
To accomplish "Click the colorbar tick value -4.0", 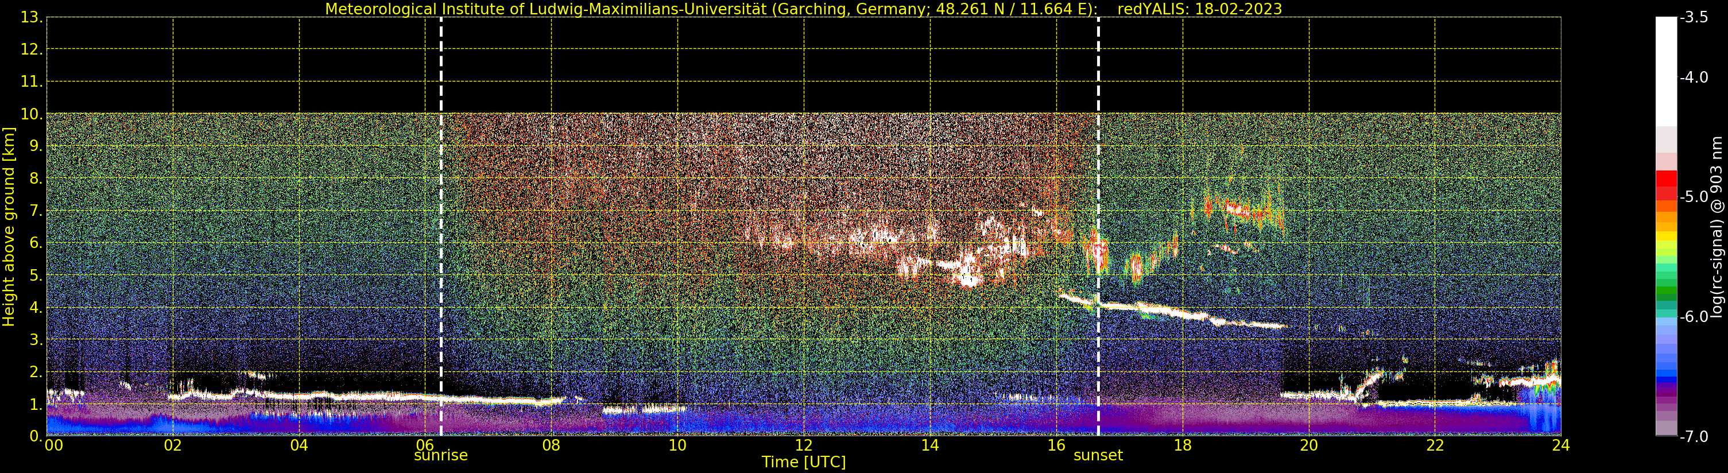I will (x=1694, y=78).
